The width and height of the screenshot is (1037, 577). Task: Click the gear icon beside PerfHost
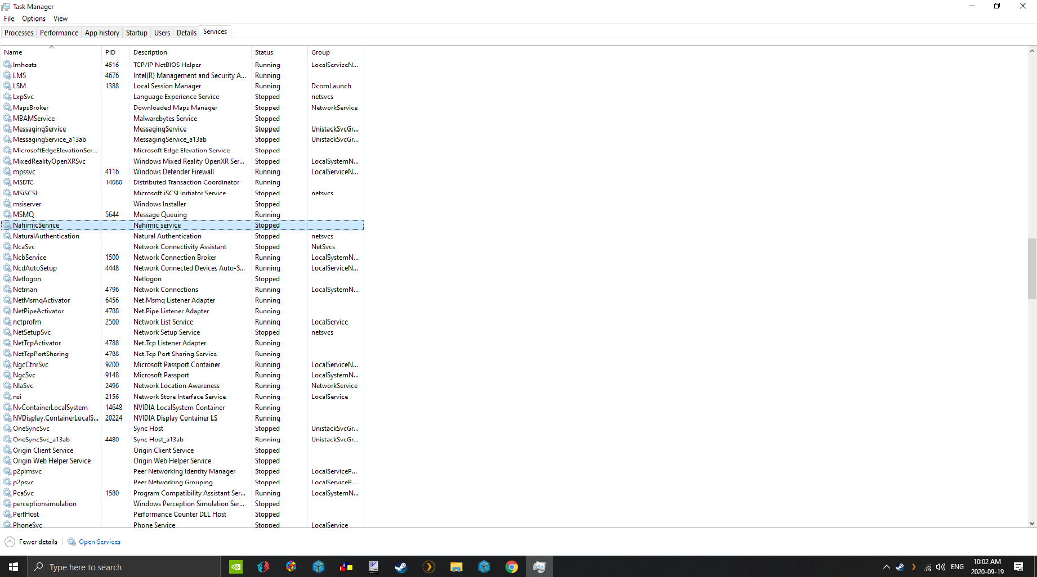[x=7, y=514]
